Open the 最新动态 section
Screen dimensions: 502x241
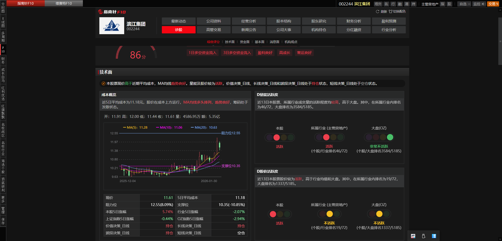tap(179, 21)
